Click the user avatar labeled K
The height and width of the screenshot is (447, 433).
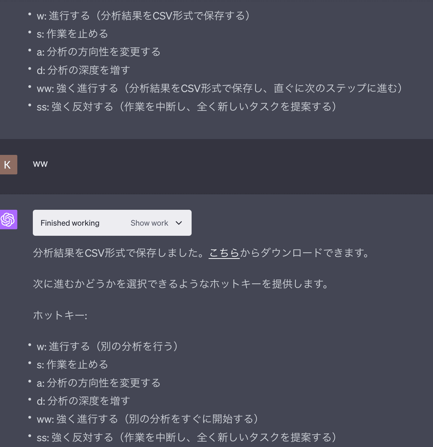click(8, 165)
